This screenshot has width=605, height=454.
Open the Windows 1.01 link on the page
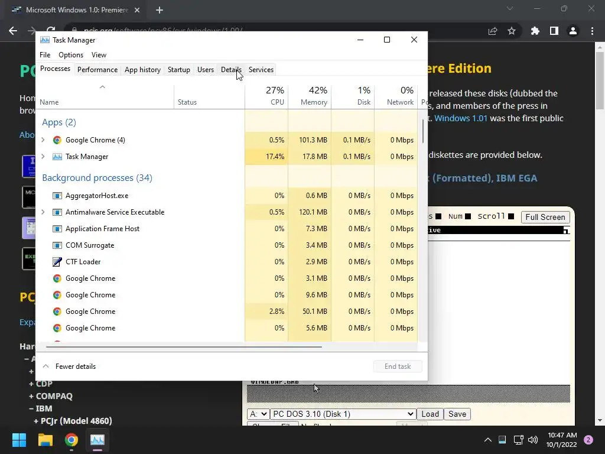[x=461, y=118]
